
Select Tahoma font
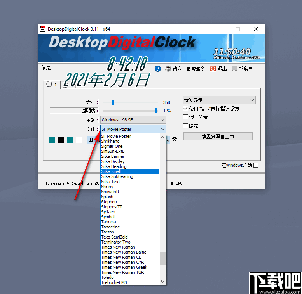pos(130,222)
